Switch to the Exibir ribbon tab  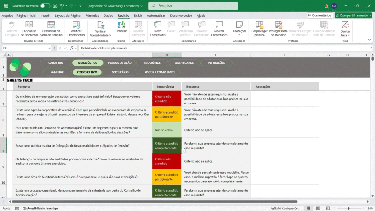pyautogui.click(x=138, y=16)
